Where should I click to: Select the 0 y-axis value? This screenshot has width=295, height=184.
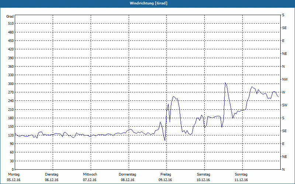point(13,169)
